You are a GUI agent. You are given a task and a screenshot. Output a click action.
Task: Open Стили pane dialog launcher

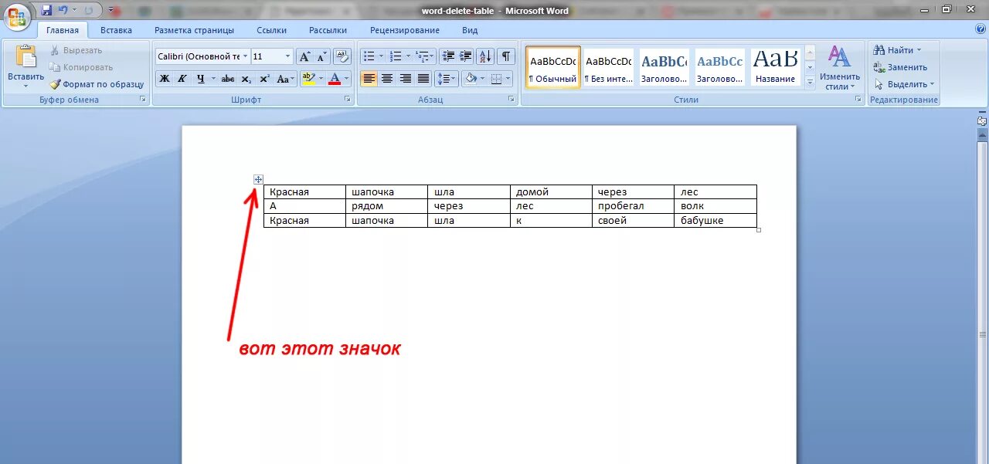[x=858, y=100]
